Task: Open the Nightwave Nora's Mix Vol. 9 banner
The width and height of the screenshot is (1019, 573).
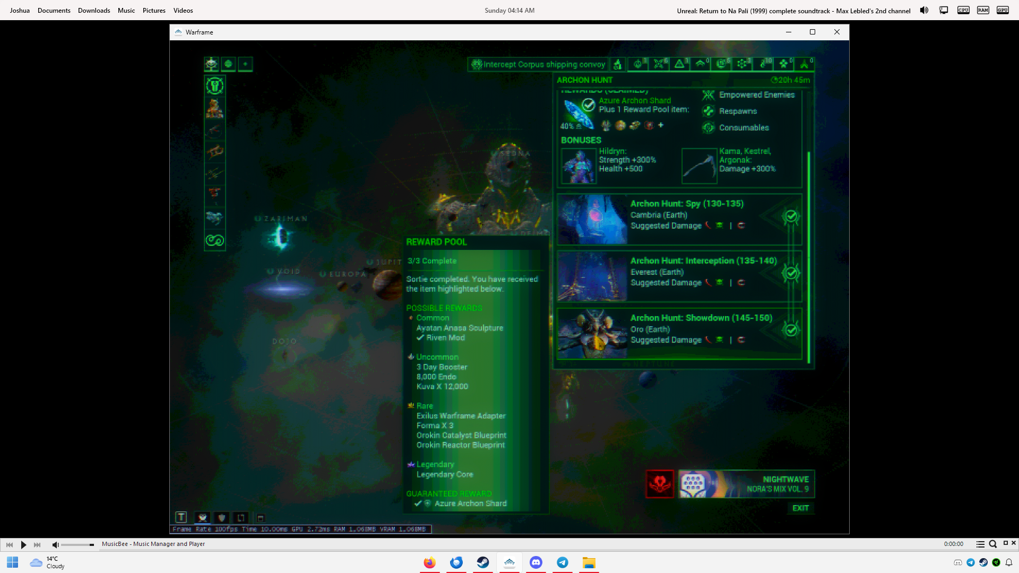Action: click(746, 484)
